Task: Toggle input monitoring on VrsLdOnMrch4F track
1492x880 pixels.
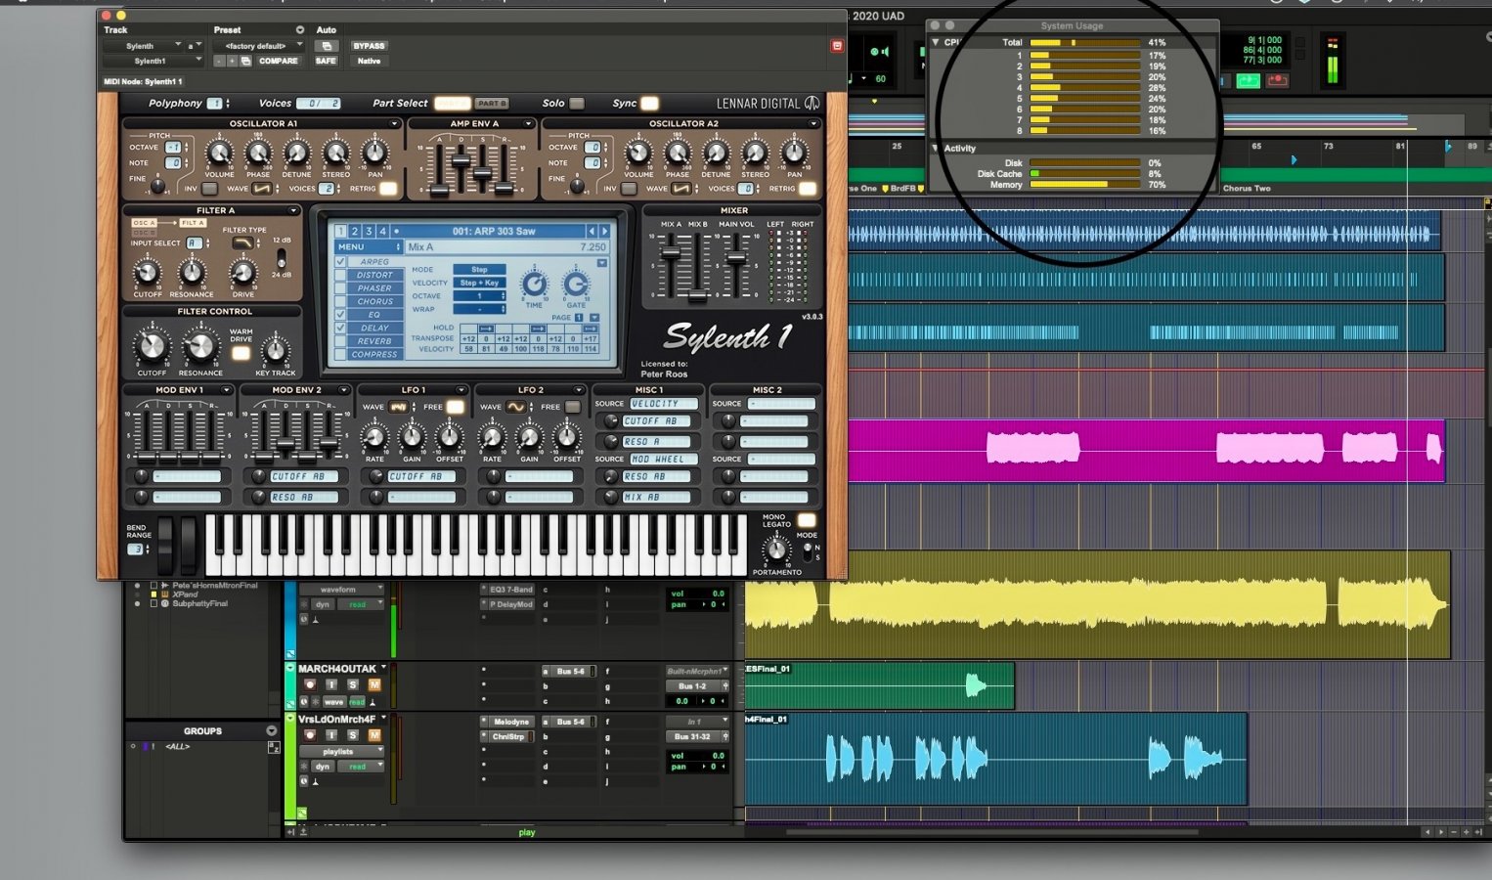Action: [x=331, y=735]
